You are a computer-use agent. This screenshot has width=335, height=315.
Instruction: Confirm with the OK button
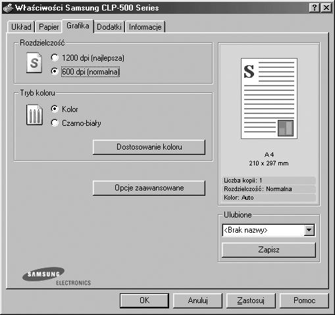click(144, 301)
